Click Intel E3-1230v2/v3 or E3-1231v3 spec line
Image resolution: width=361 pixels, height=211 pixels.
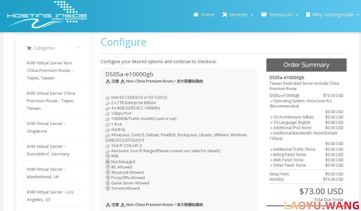tap(139, 98)
